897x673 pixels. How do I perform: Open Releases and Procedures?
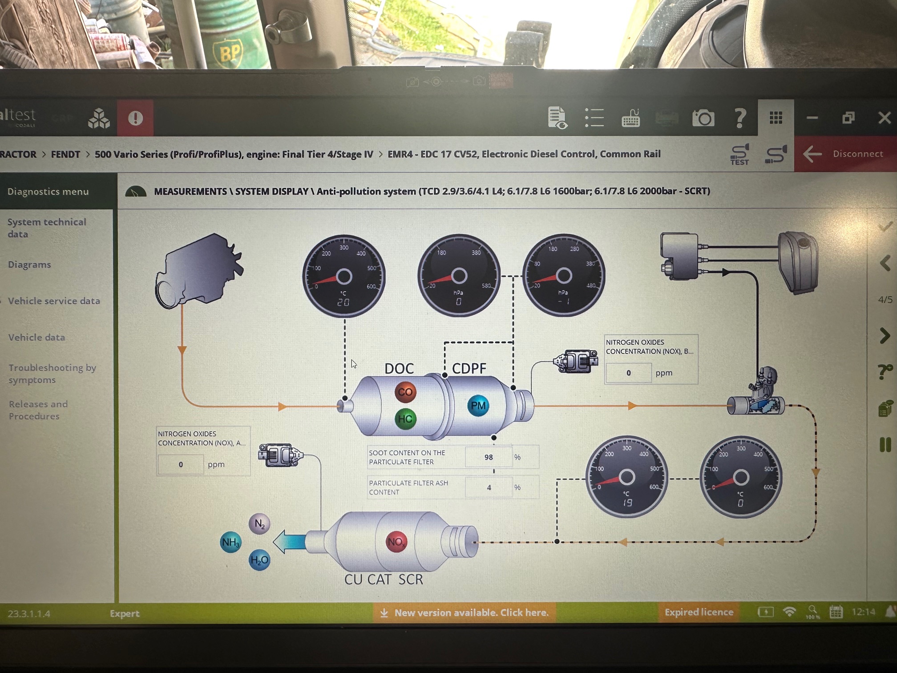38,410
